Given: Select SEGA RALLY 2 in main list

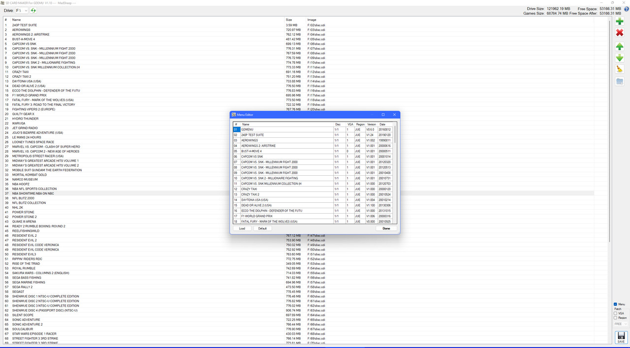Looking at the screenshot, I should click(x=22, y=287).
